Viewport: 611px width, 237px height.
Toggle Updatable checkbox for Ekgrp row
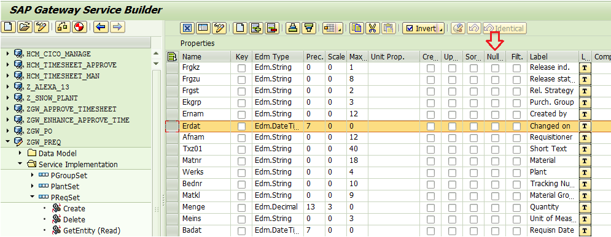pos(452,103)
